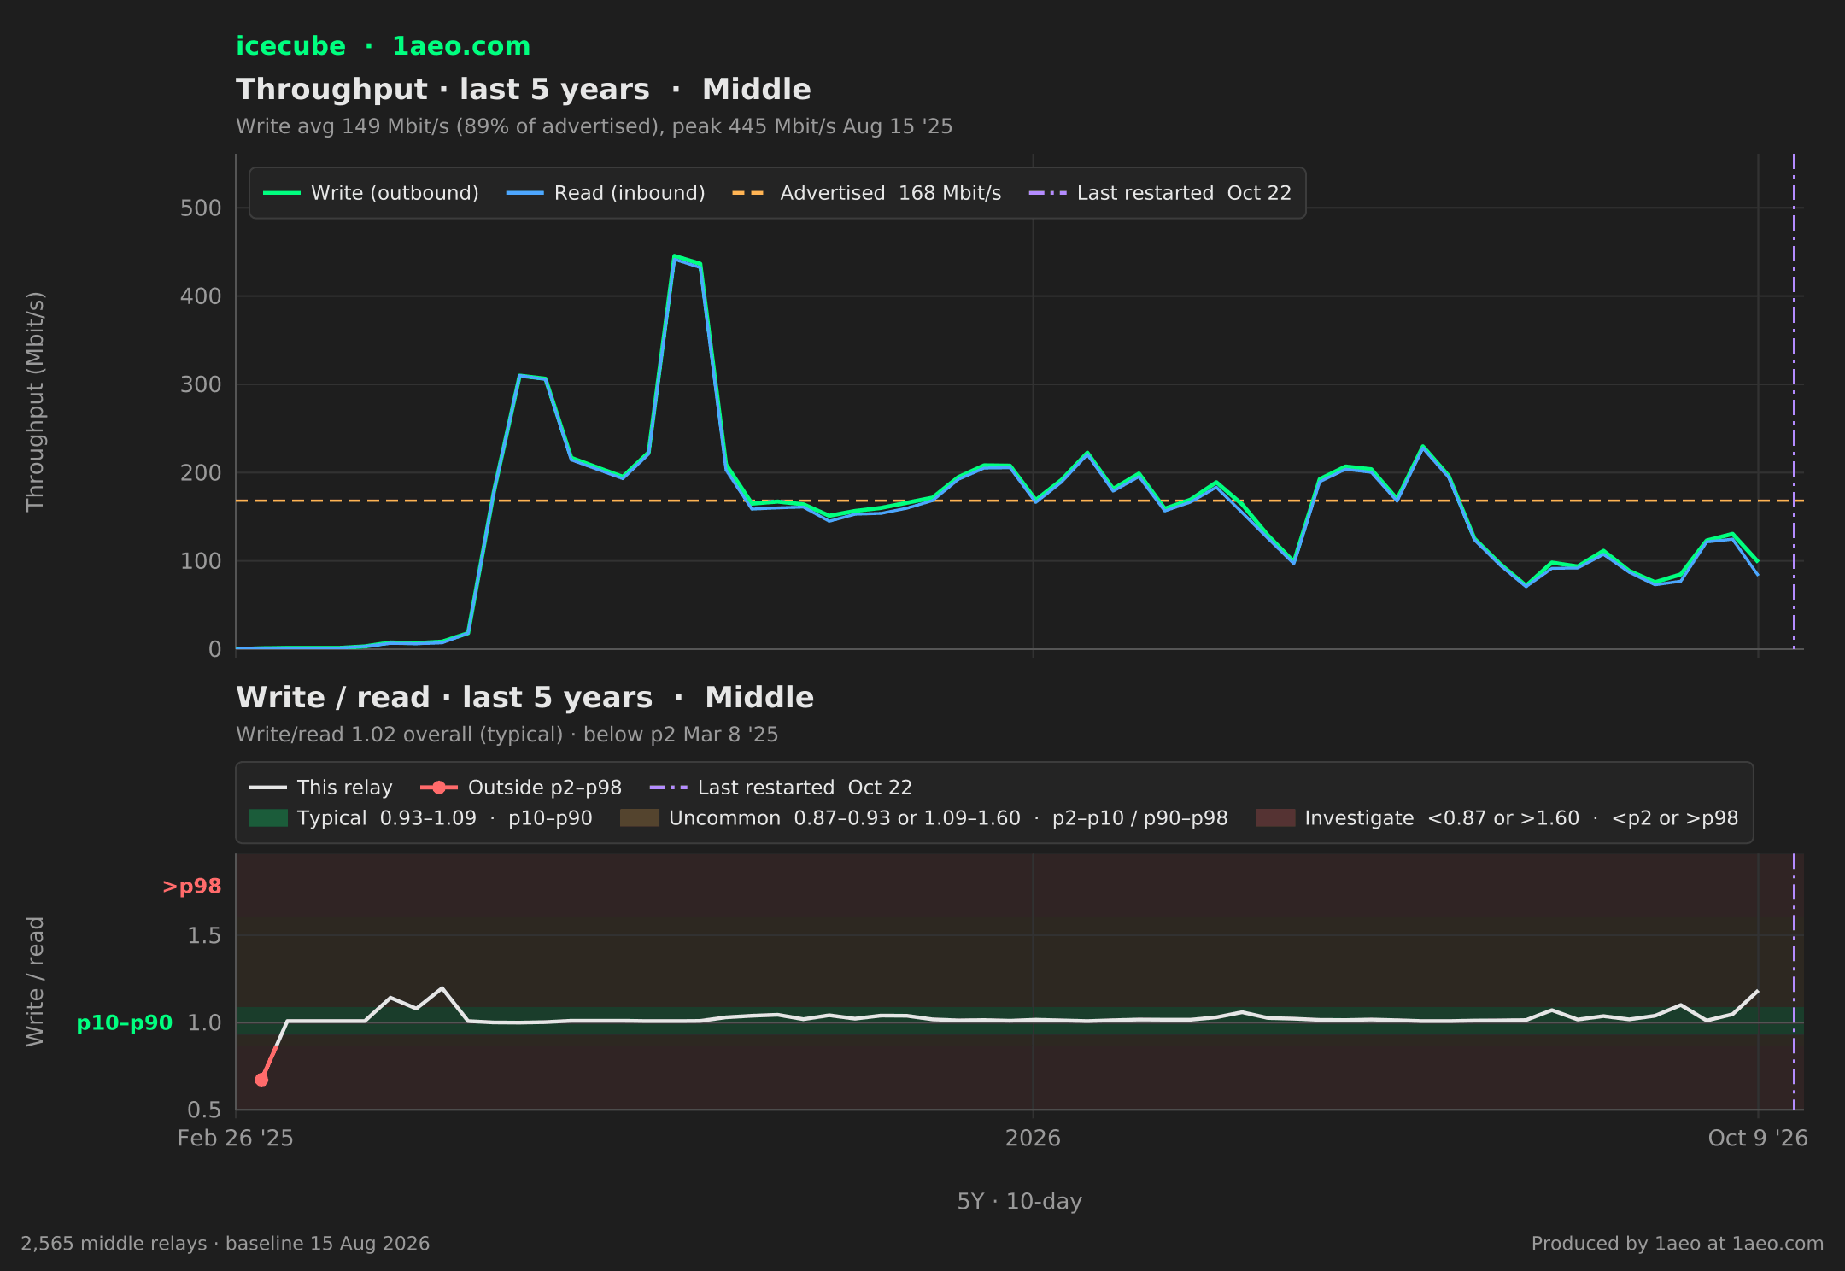The image size is (1845, 1271).
Task: Click the green 'p10–p90' axis label
Action: click(x=125, y=1023)
